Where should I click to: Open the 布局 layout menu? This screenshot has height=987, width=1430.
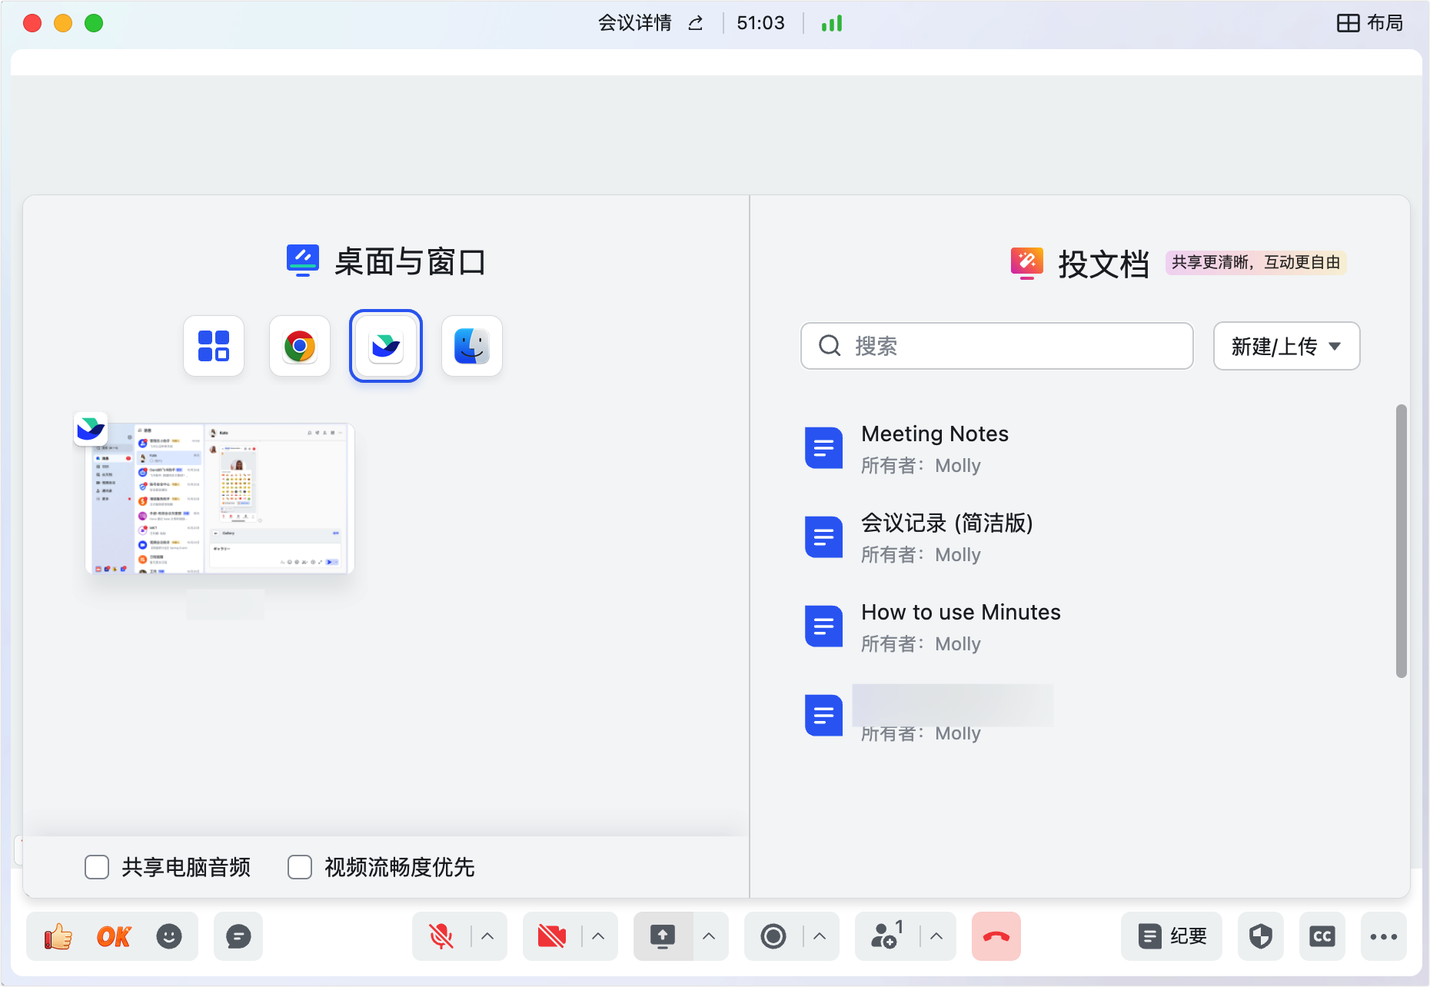point(1372,23)
